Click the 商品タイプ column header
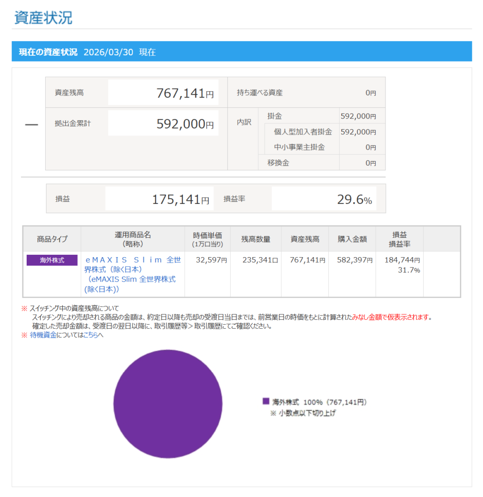 (x=52, y=239)
